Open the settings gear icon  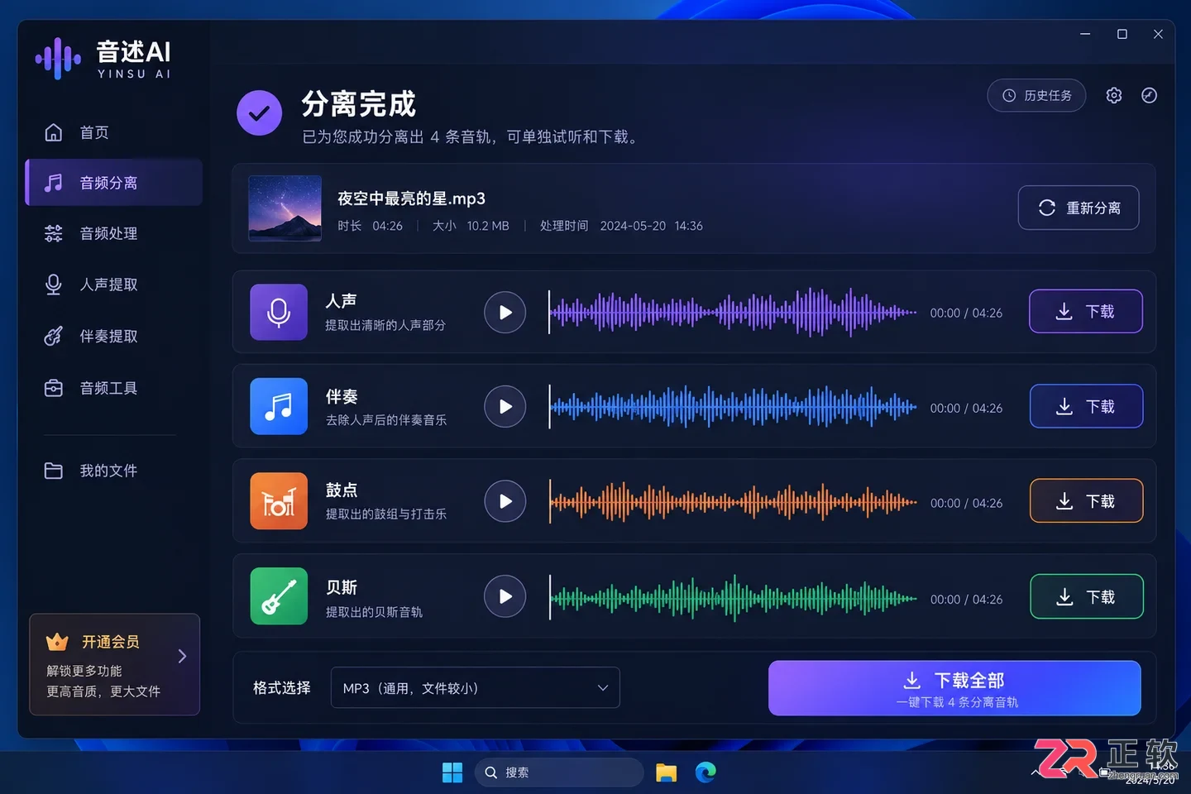[x=1114, y=96]
